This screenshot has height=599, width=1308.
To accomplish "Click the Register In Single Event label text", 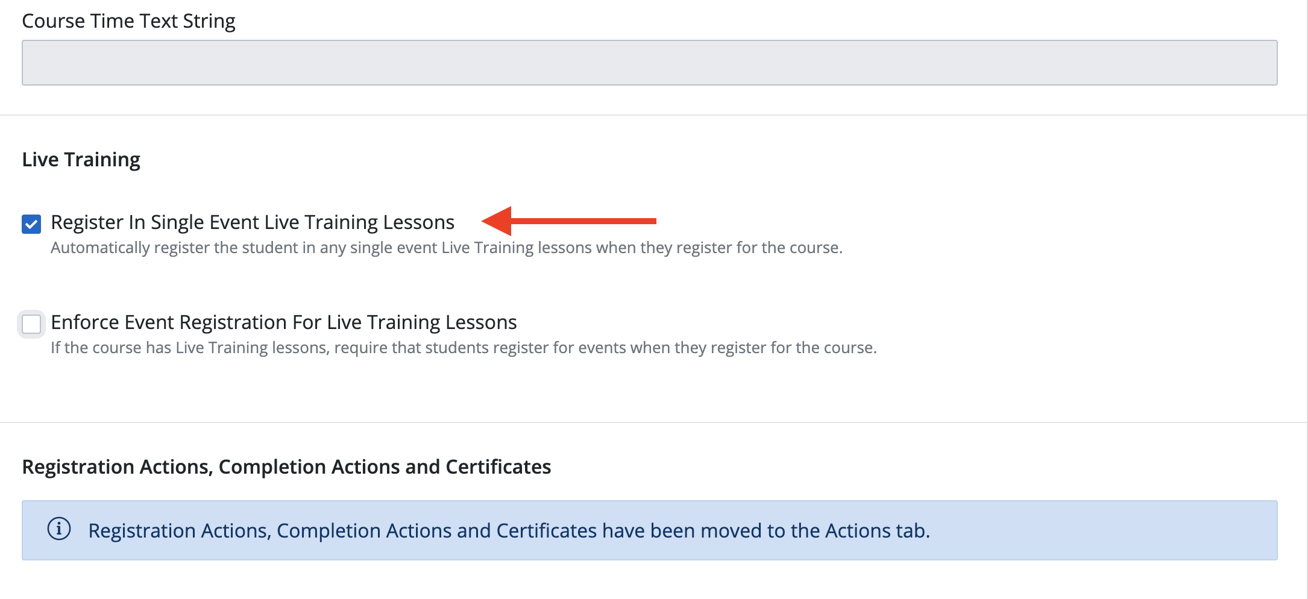I will tap(253, 222).
